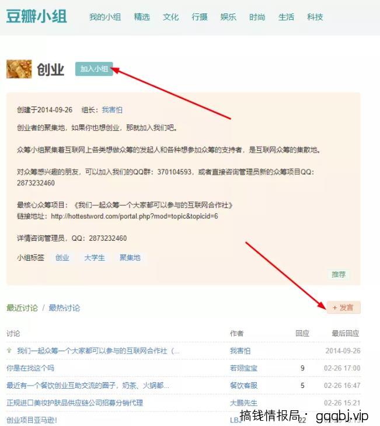Open 我的小组 in the top navigation
380x426 pixels.
pyautogui.click(x=105, y=17)
